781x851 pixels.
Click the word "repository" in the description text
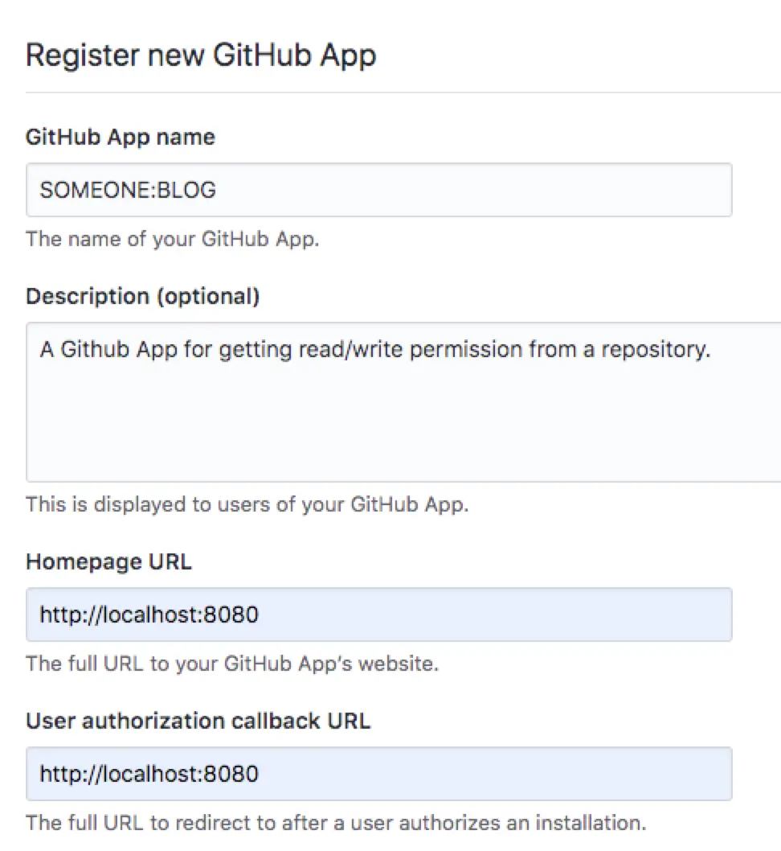[653, 350]
